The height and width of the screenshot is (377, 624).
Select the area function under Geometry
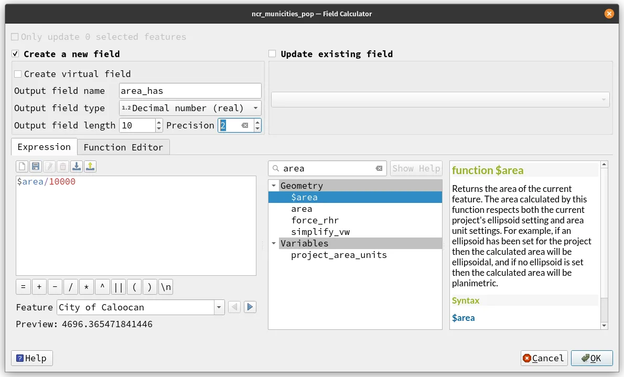point(301,208)
